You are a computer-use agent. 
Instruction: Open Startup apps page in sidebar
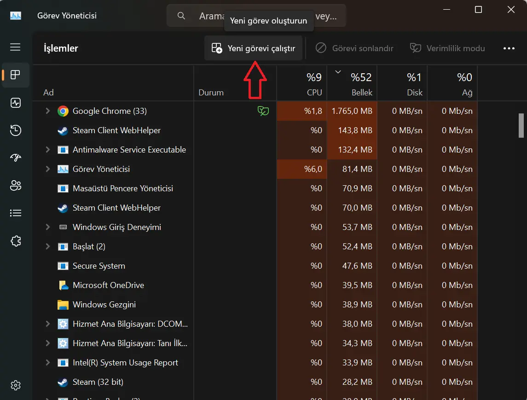click(x=16, y=158)
